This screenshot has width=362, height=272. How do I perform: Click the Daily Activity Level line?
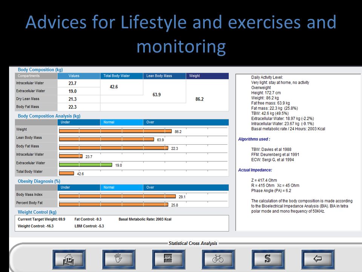267,77
